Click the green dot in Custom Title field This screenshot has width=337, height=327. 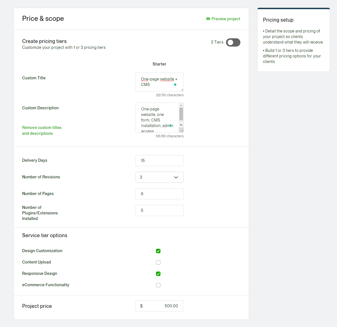pos(175,85)
